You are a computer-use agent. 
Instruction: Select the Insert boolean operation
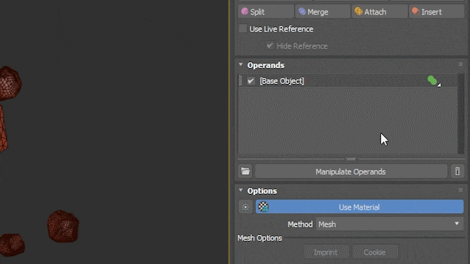click(436, 12)
